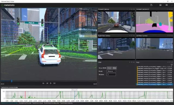
Task: Open the Forward Camera panel options dropdown
Action: (x=130, y=9)
